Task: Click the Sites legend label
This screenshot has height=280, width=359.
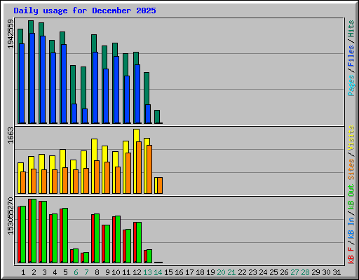Action: 351,169
